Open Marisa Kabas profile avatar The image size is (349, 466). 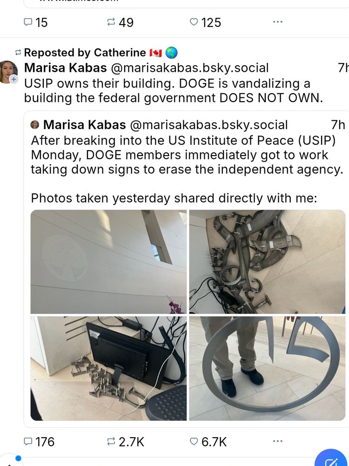[8, 72]
